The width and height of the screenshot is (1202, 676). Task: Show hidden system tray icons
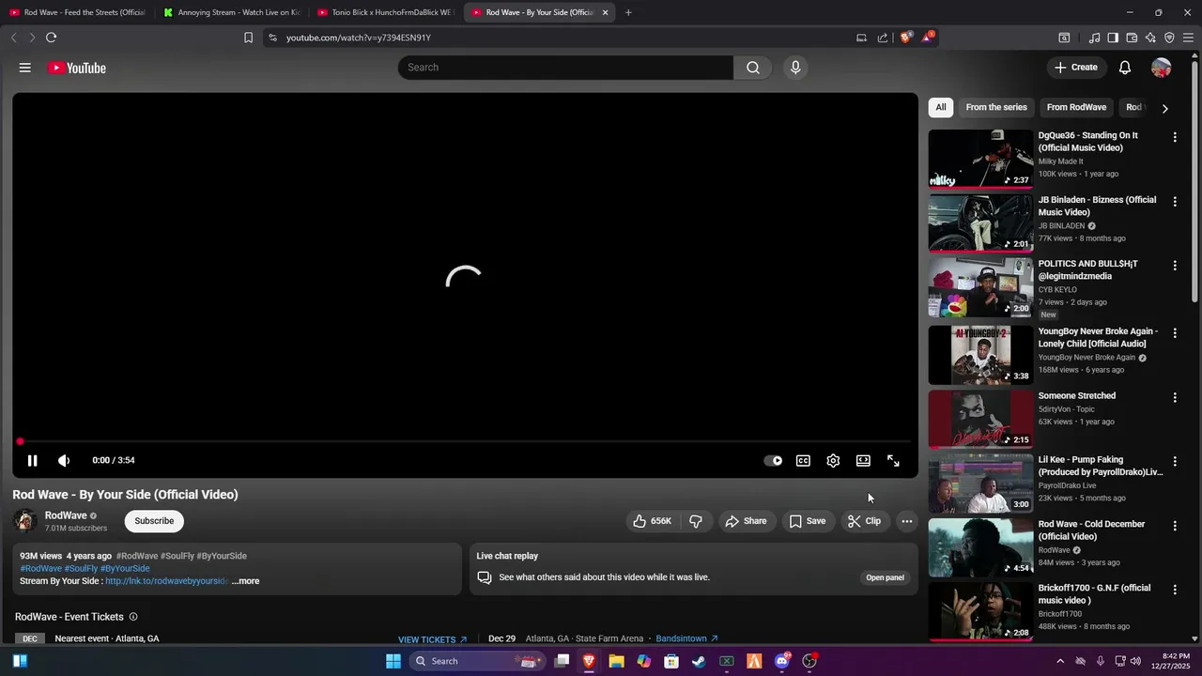coord(1060,661)
